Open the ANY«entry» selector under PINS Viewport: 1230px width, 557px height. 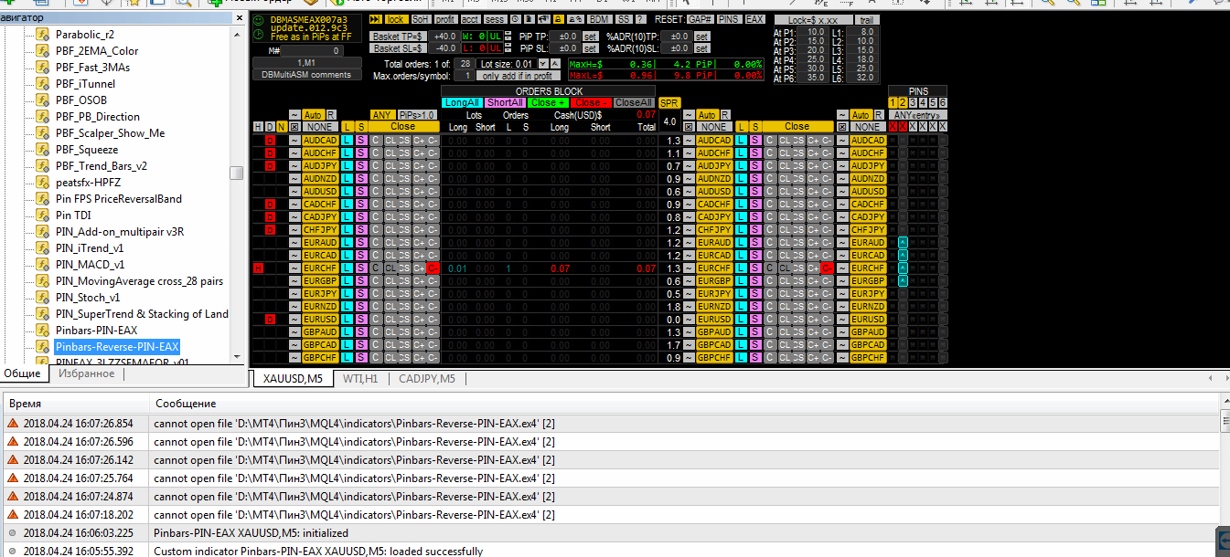[x=917, y=115]
